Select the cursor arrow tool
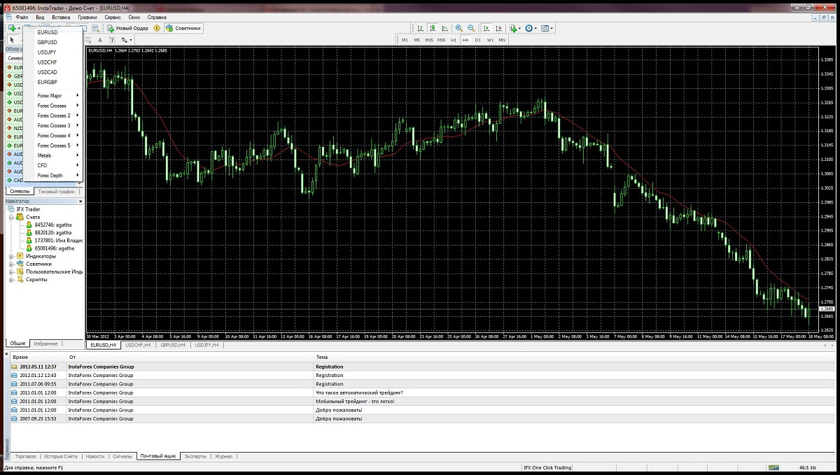The height and width of the screenshot is (475, 840). pos(12,40)
